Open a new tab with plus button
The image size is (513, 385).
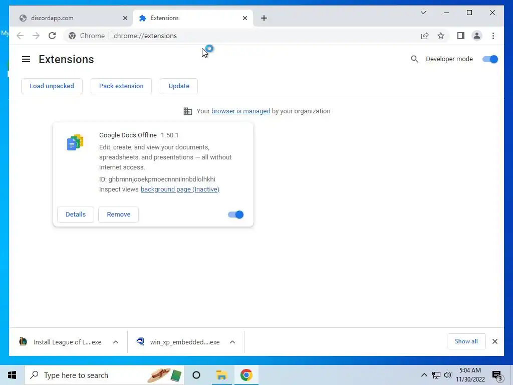pyautogui.click(x=264, y=18)
